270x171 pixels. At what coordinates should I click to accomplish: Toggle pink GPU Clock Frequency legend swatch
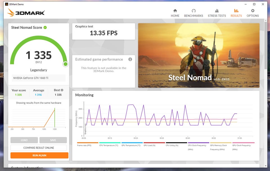[243, 143]
